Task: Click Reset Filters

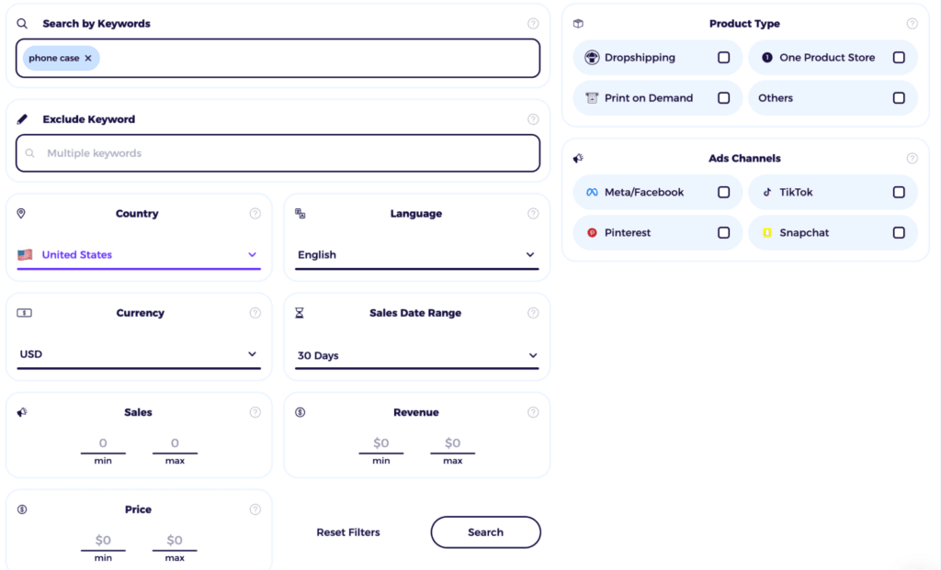Action: point(348,531)
